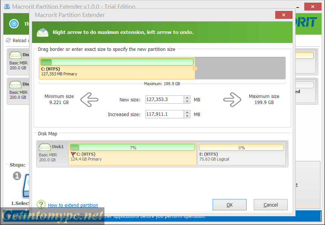Click inside the Increased size input field
Viewport: 325px width, 225px height.
pos(165,114)
